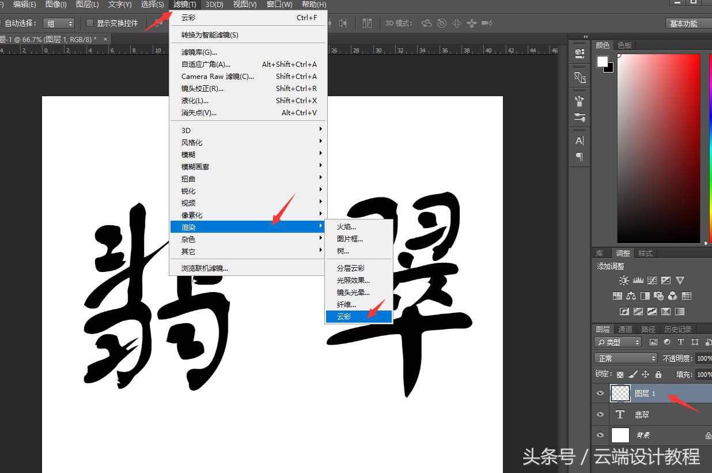Open the Character panel icon in sidebar
The width and height of the screenshot is (712, 473).
click(579, 140)
